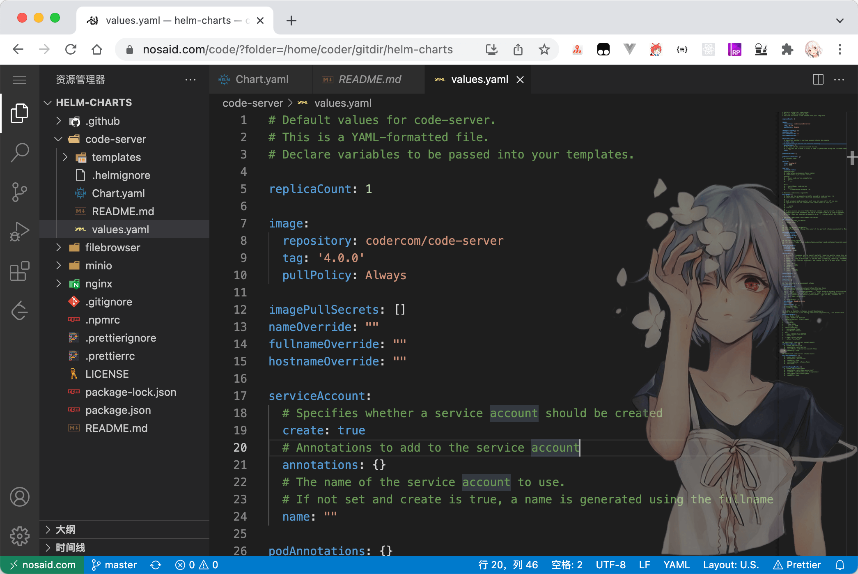Split the editor to the right
This screenshot has height=574, width=858.
818,79
